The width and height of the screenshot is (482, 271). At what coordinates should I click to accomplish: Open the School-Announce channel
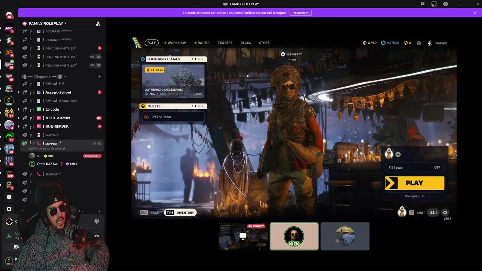coord(62,101)
